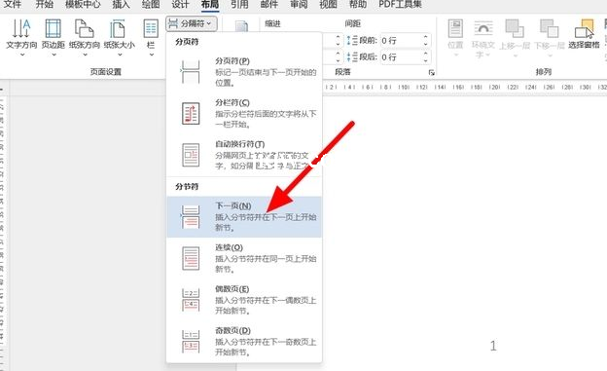Switch to the 插入 insert tab

coord(121,5)
